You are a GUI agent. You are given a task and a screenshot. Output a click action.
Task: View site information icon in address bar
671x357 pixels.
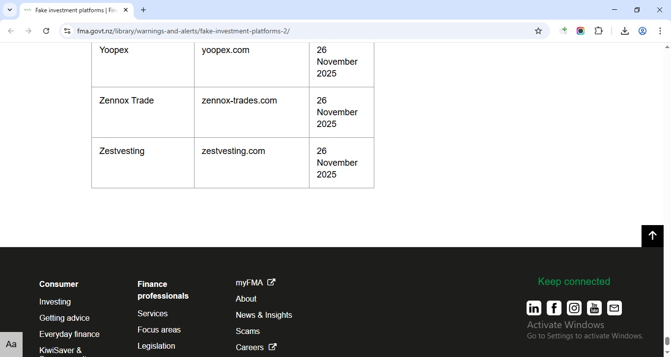[67, 31]
